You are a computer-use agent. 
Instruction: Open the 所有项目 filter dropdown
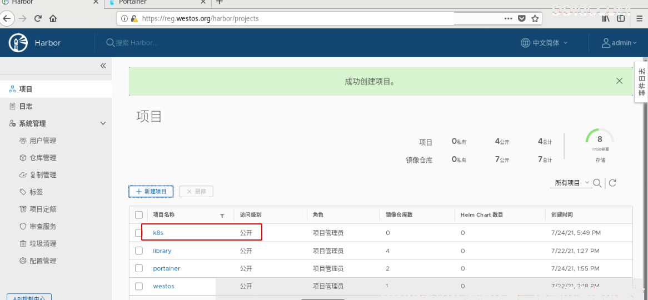(x=571, y=183)
